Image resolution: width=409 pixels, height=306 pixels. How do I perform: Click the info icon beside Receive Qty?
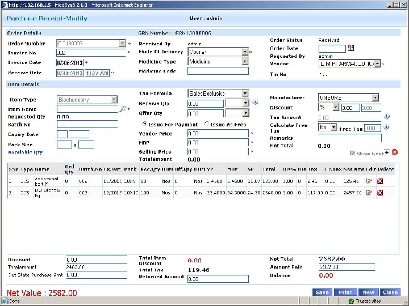(x=255, y=103)
